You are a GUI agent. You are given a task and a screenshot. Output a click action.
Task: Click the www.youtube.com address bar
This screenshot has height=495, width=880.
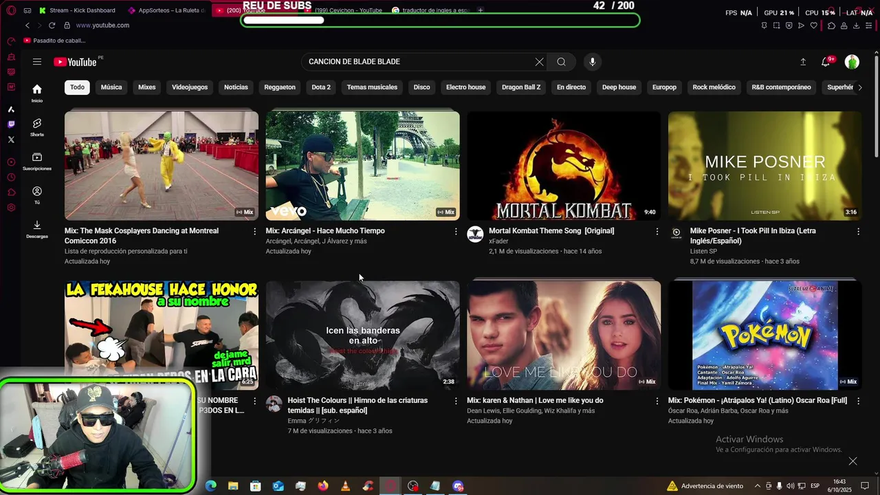[x=102, y=25]
